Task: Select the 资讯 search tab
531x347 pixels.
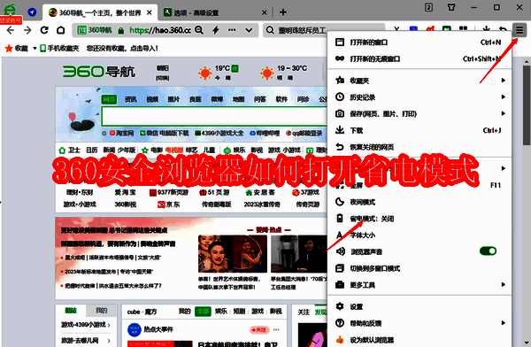Action: [x=131, y=99]
